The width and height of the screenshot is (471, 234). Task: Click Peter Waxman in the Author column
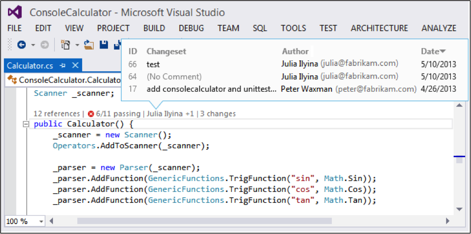tap(307, 89)
